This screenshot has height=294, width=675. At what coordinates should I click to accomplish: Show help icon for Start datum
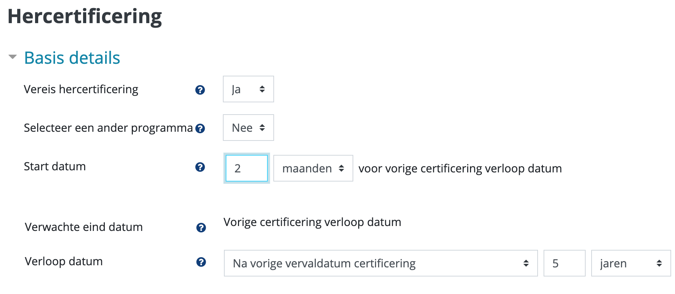click(x=200, y=167)
